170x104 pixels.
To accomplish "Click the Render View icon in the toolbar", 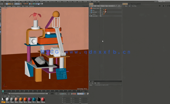I will pos(23,4).
